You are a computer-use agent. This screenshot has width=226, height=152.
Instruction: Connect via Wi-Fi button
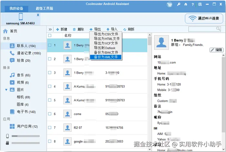click(204, 19)
